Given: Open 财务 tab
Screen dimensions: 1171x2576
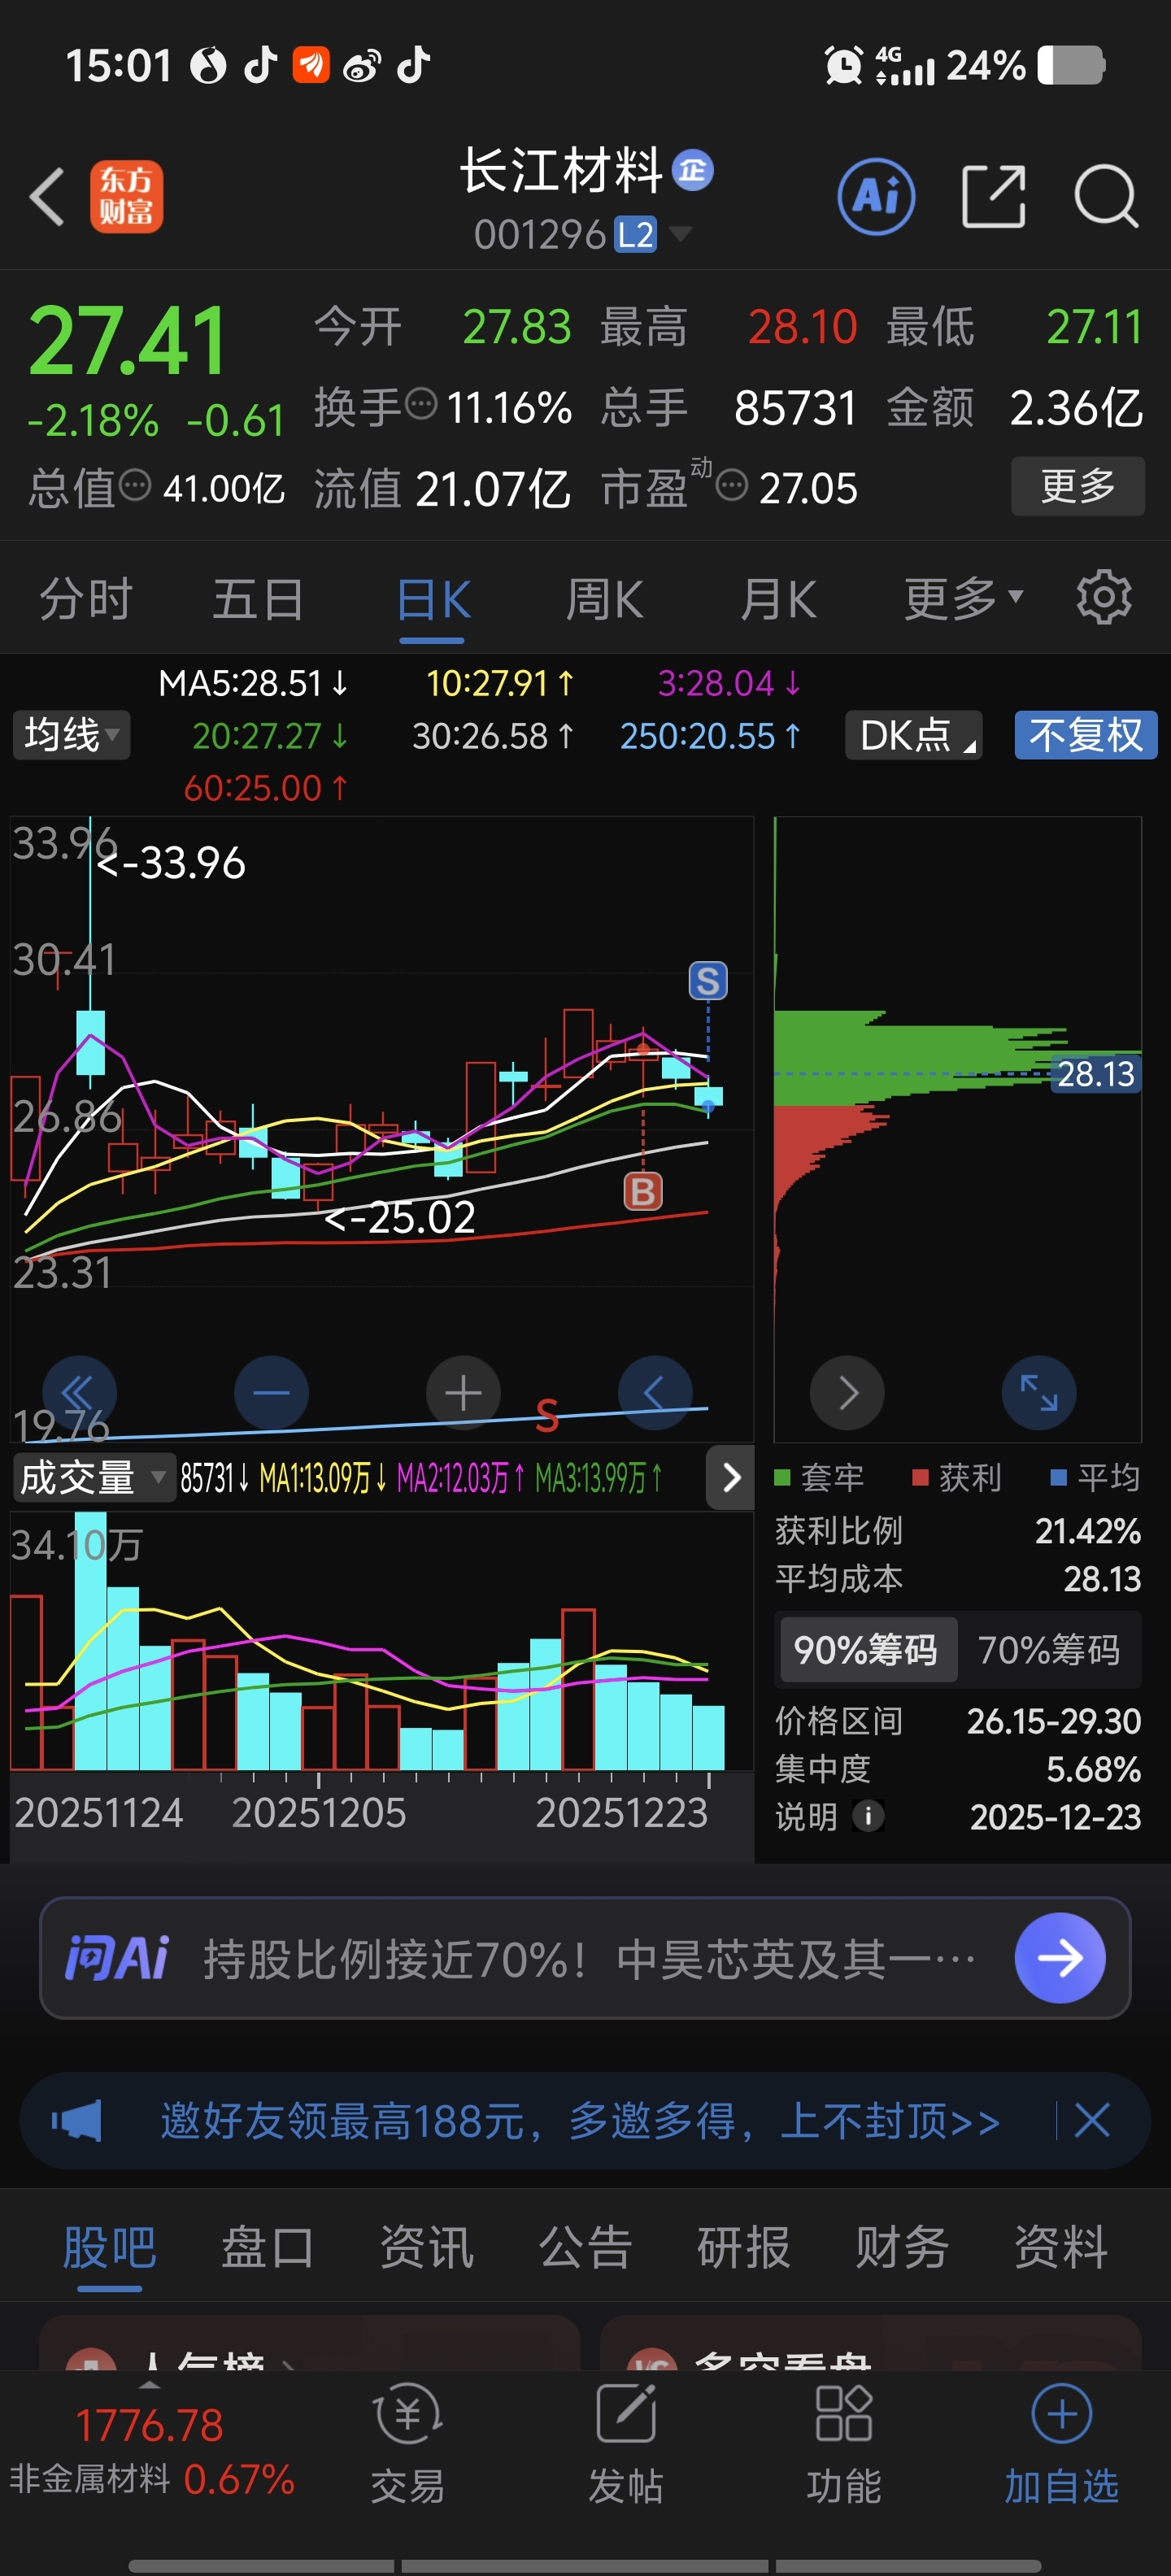Looking at the screenshot, I should [x=902, y=2247].
